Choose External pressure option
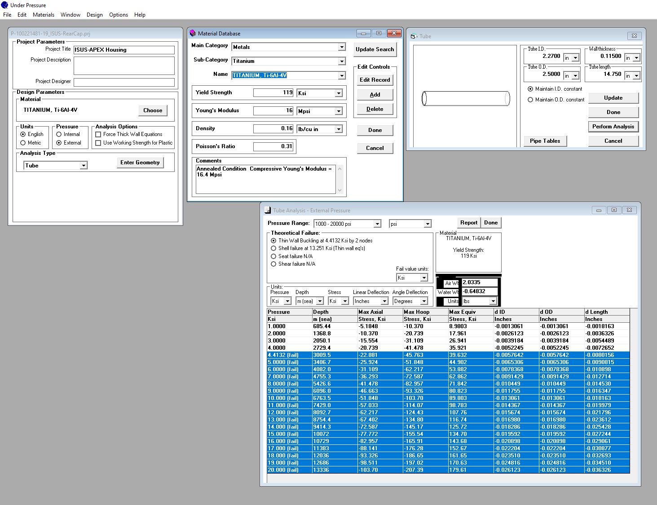This screenshot has height=505, width=657. 59,143
